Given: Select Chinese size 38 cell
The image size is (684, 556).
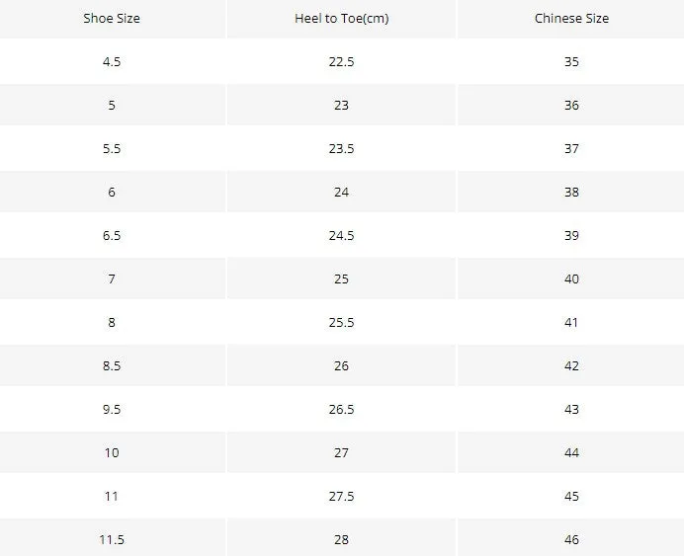Looking at the screenshot, I should [x=571, y=192].
